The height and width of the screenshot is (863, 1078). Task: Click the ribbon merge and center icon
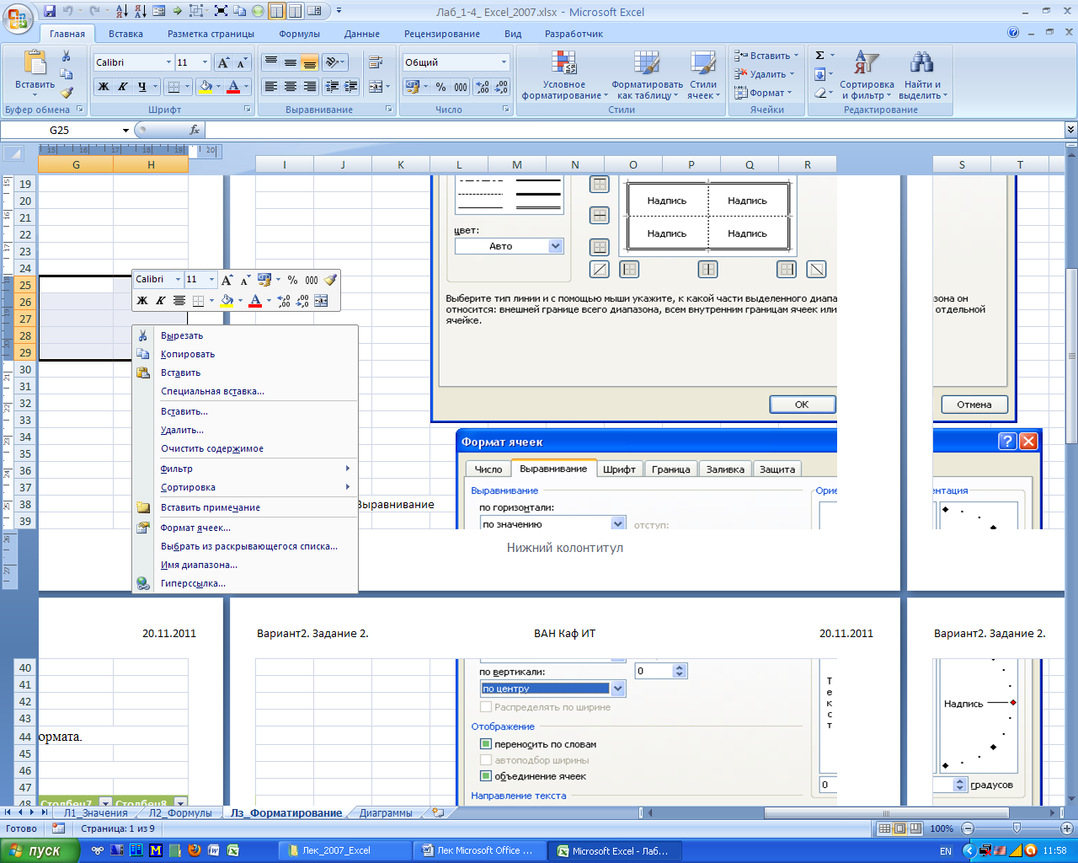click(x=376, y=86)
